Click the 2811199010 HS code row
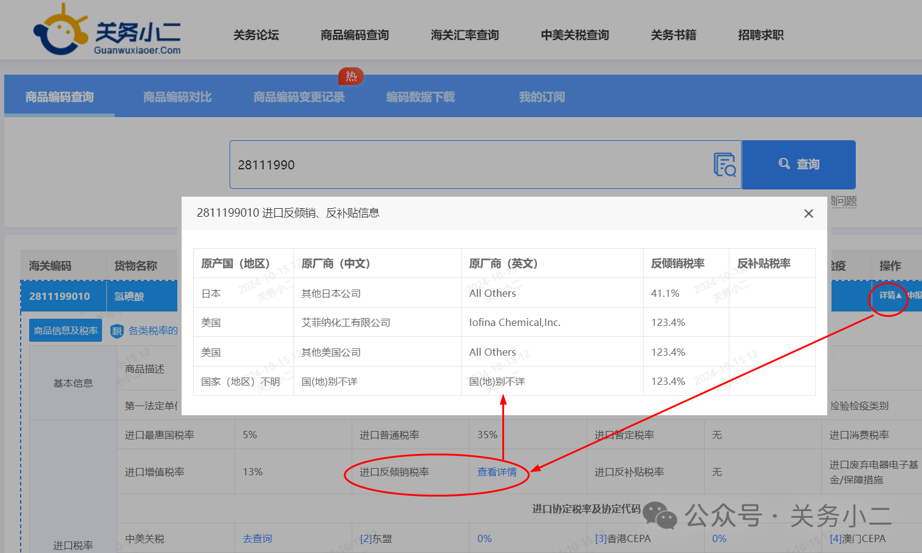Viewport: 922px width, 553px height. coord(60,296)
